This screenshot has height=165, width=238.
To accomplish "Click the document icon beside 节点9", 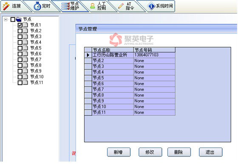I will pyautogui.click(x=25, y=71).
